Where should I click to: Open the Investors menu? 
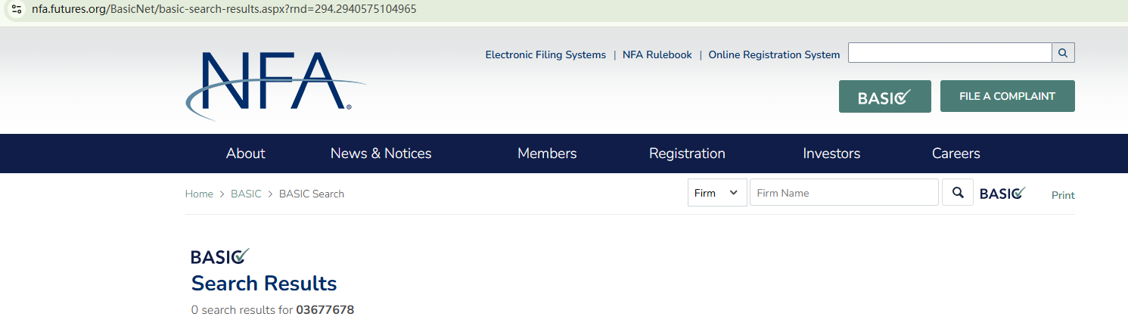point(831,154)
